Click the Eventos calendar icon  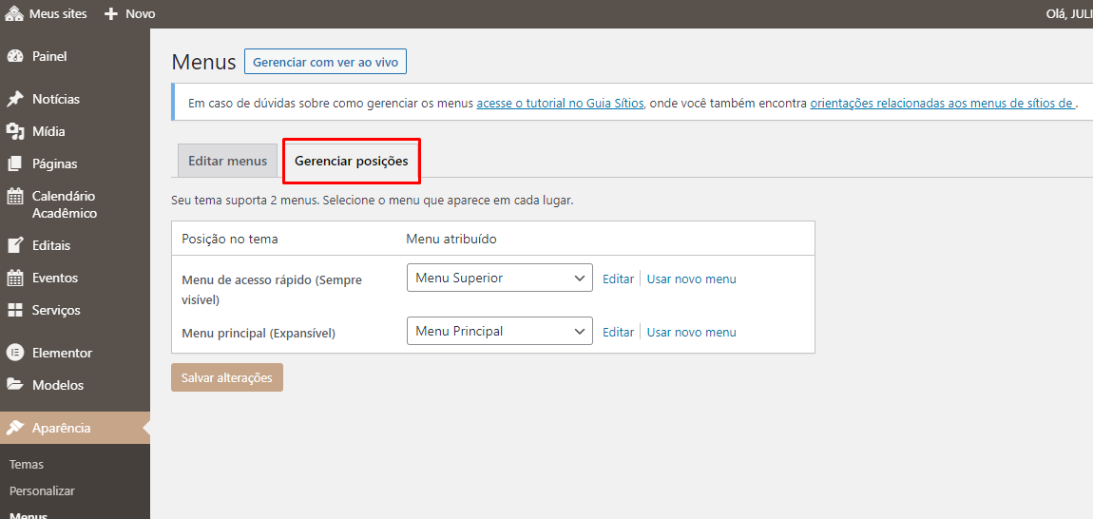[x=15, y=278]
